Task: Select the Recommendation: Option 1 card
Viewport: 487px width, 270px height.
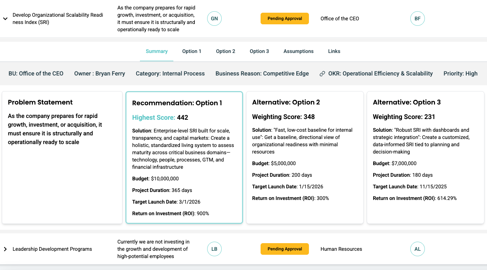Action: (x=184, y=157)
